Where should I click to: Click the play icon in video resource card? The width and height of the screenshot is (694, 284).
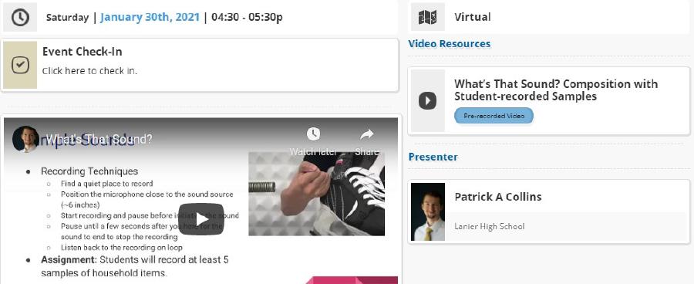pos(427,100)
